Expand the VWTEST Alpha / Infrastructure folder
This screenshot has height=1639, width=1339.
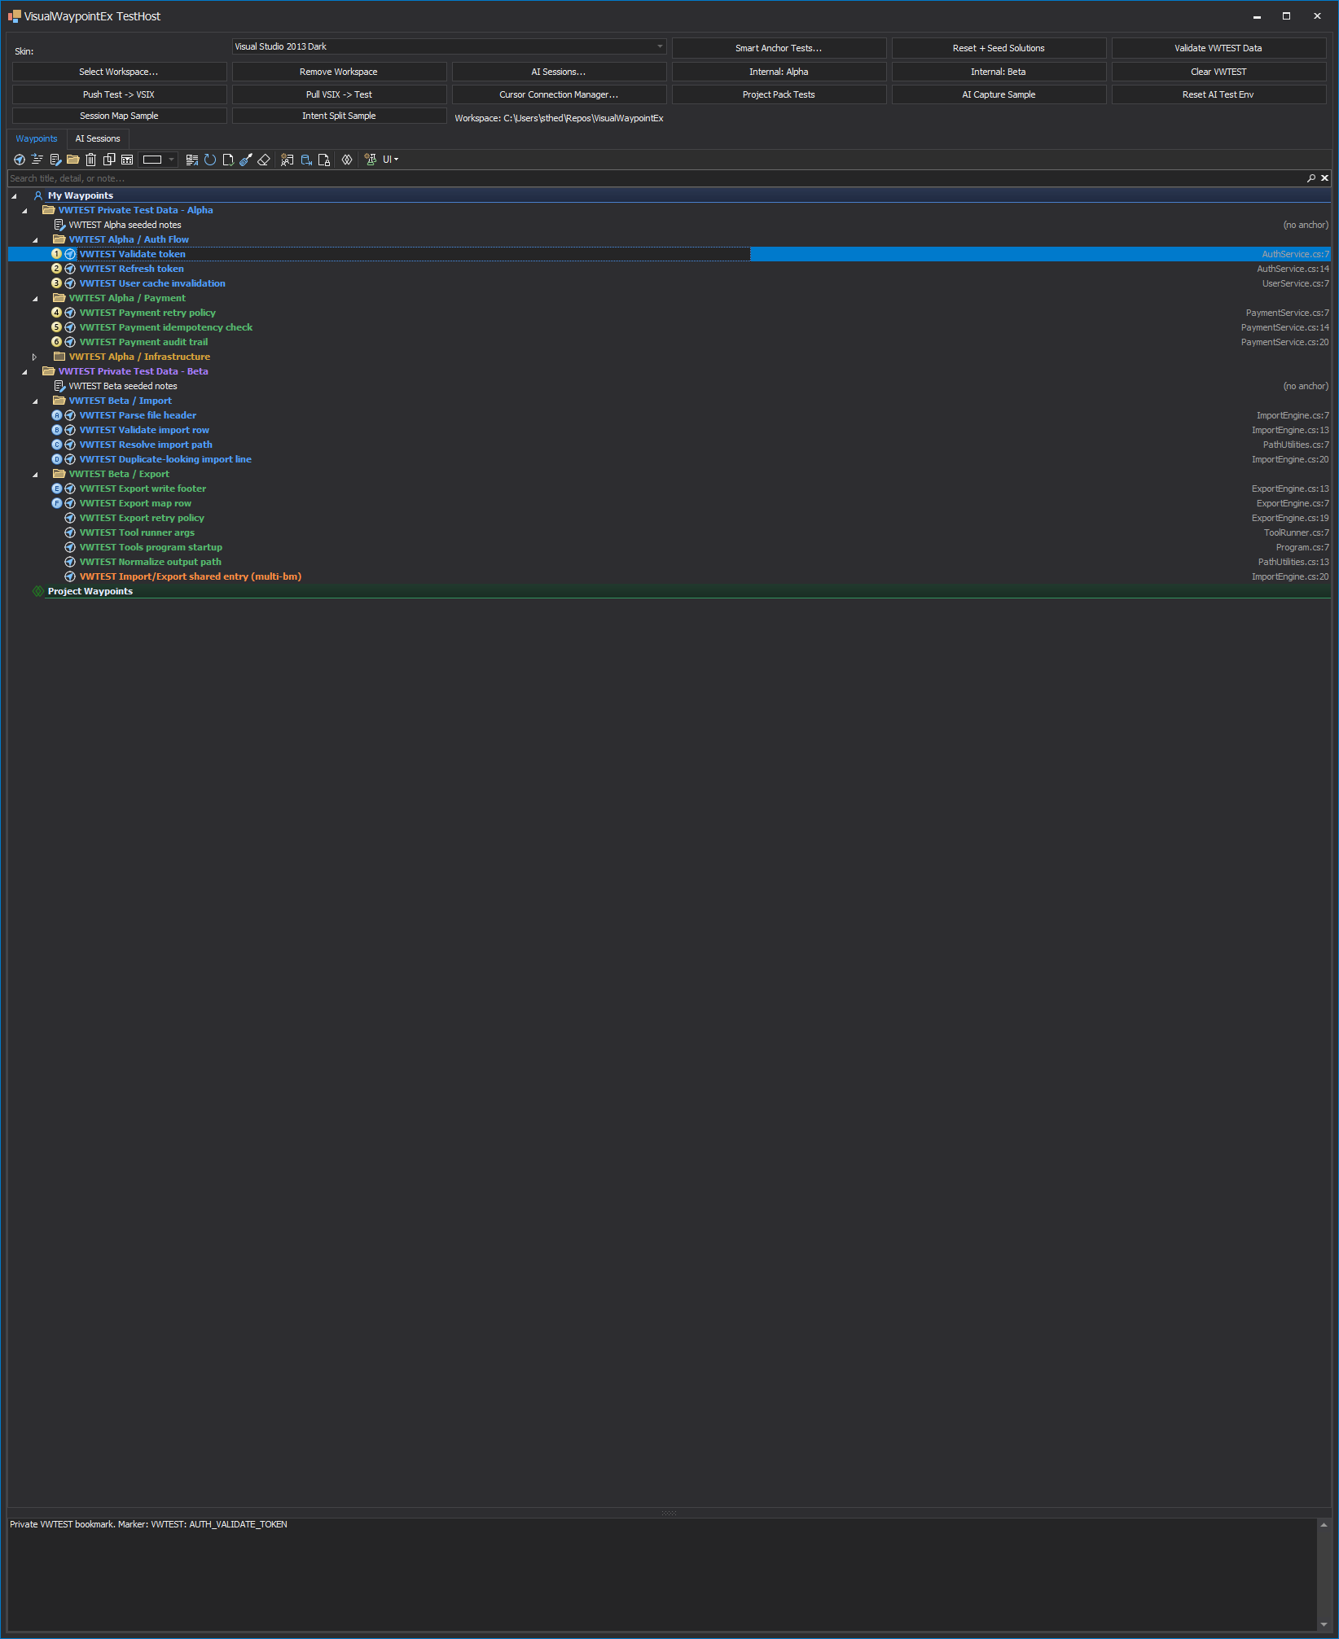[34, 357]
